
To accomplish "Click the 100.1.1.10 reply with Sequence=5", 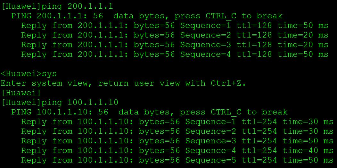I will pos(177,160).
